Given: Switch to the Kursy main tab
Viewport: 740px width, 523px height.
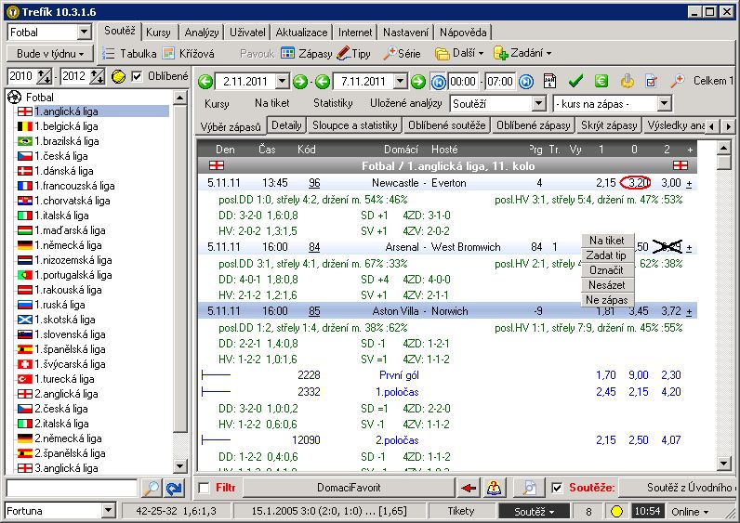Looking at the screenshot, I should click(x=158, y=33).
